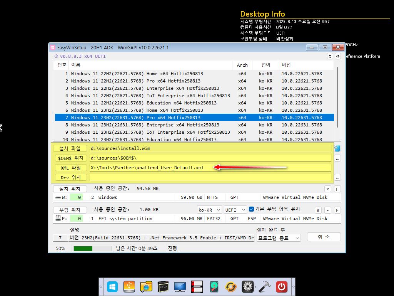Select Windows 11 22H2 Enterprise x64 row 3
The height and width of the screenshot is (296, 394).
[194, 88]
